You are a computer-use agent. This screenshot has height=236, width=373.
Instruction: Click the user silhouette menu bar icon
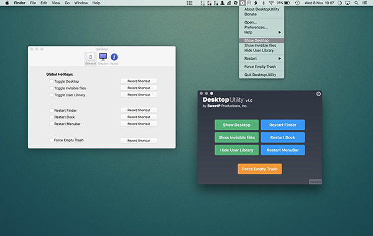(x=223, y=3)
